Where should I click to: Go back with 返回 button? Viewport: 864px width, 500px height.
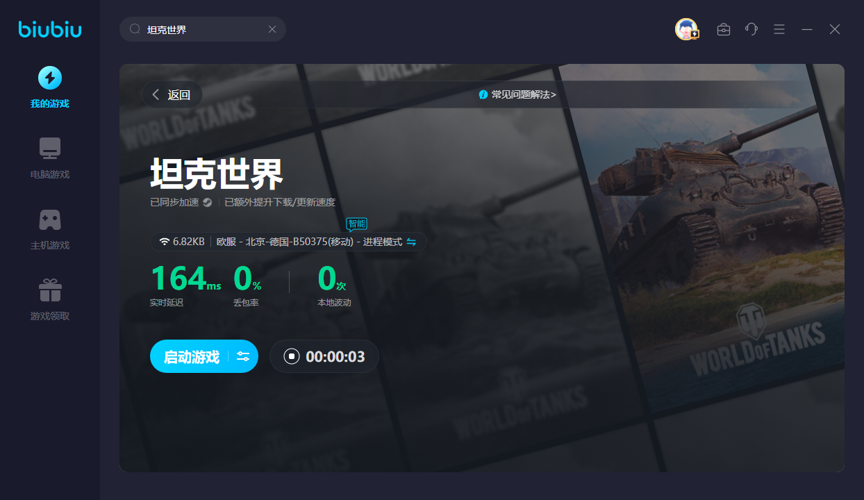click(172, 95)
